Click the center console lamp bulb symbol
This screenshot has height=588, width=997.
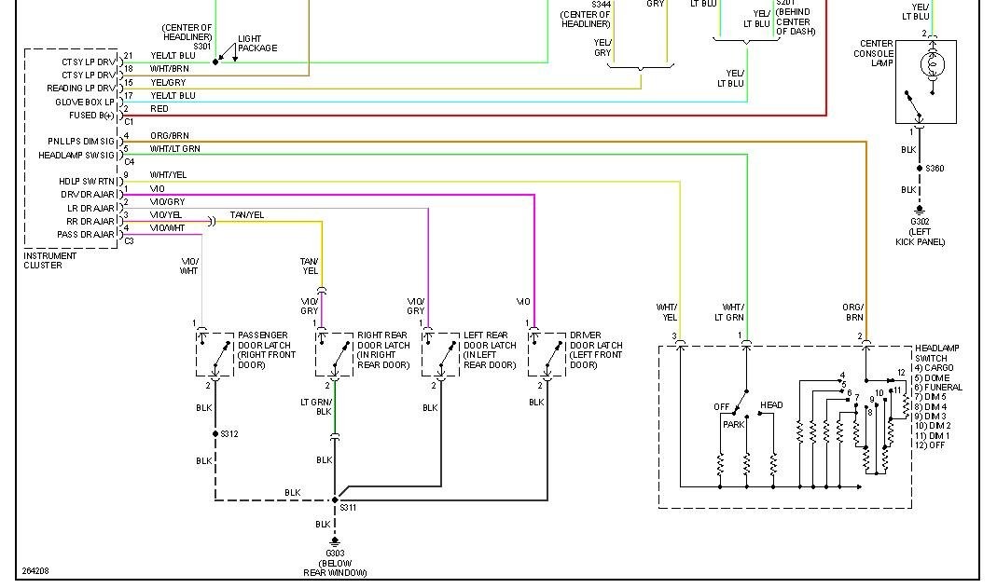tap(932, 65)
